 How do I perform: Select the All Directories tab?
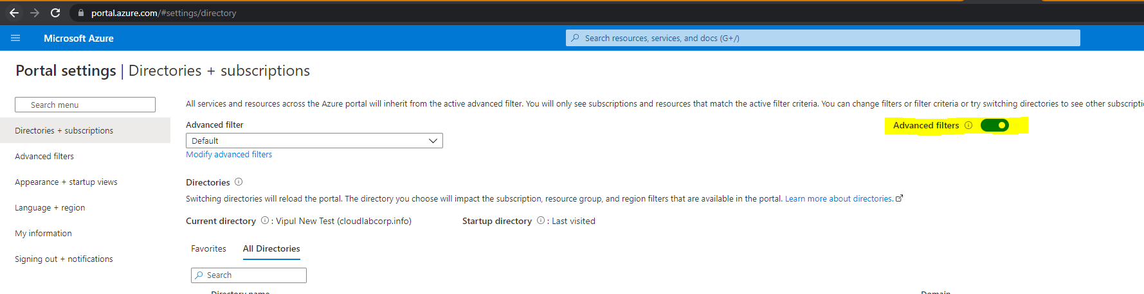[271, 248]
